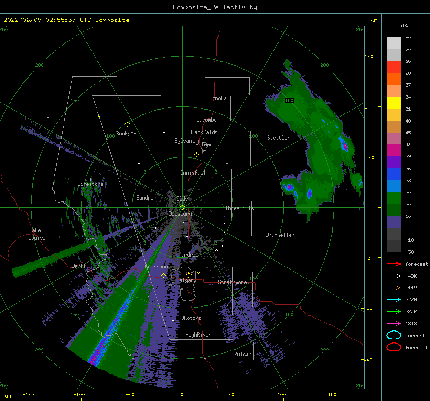Click the Drumheller city label
This screenshot has width=430, height=401.
pyautogui.click(x=280, y=235)
